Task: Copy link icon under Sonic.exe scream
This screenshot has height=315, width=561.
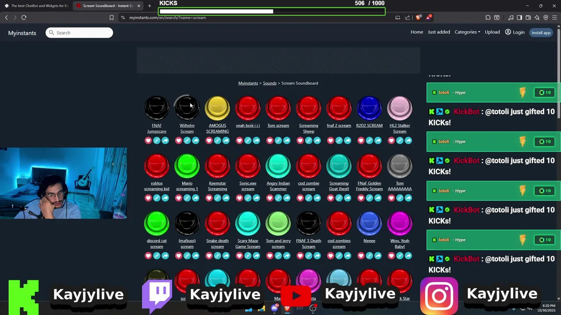Action: pos(248,198)
